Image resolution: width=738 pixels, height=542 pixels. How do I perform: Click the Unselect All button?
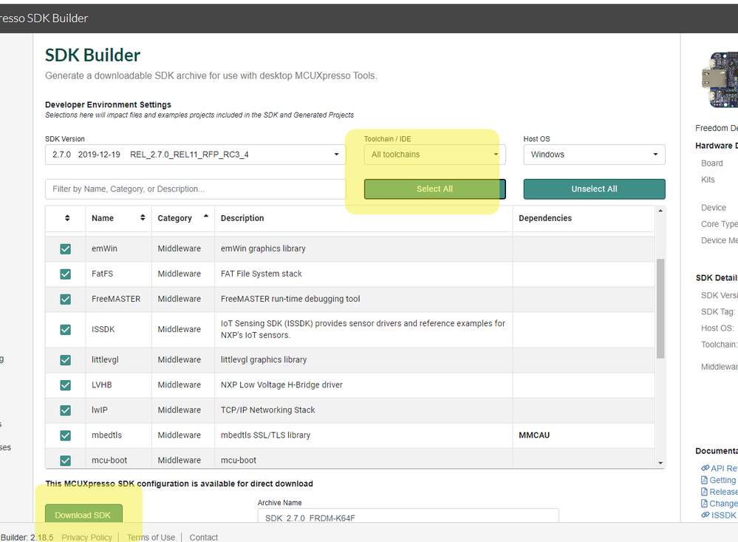pos(594,189)
